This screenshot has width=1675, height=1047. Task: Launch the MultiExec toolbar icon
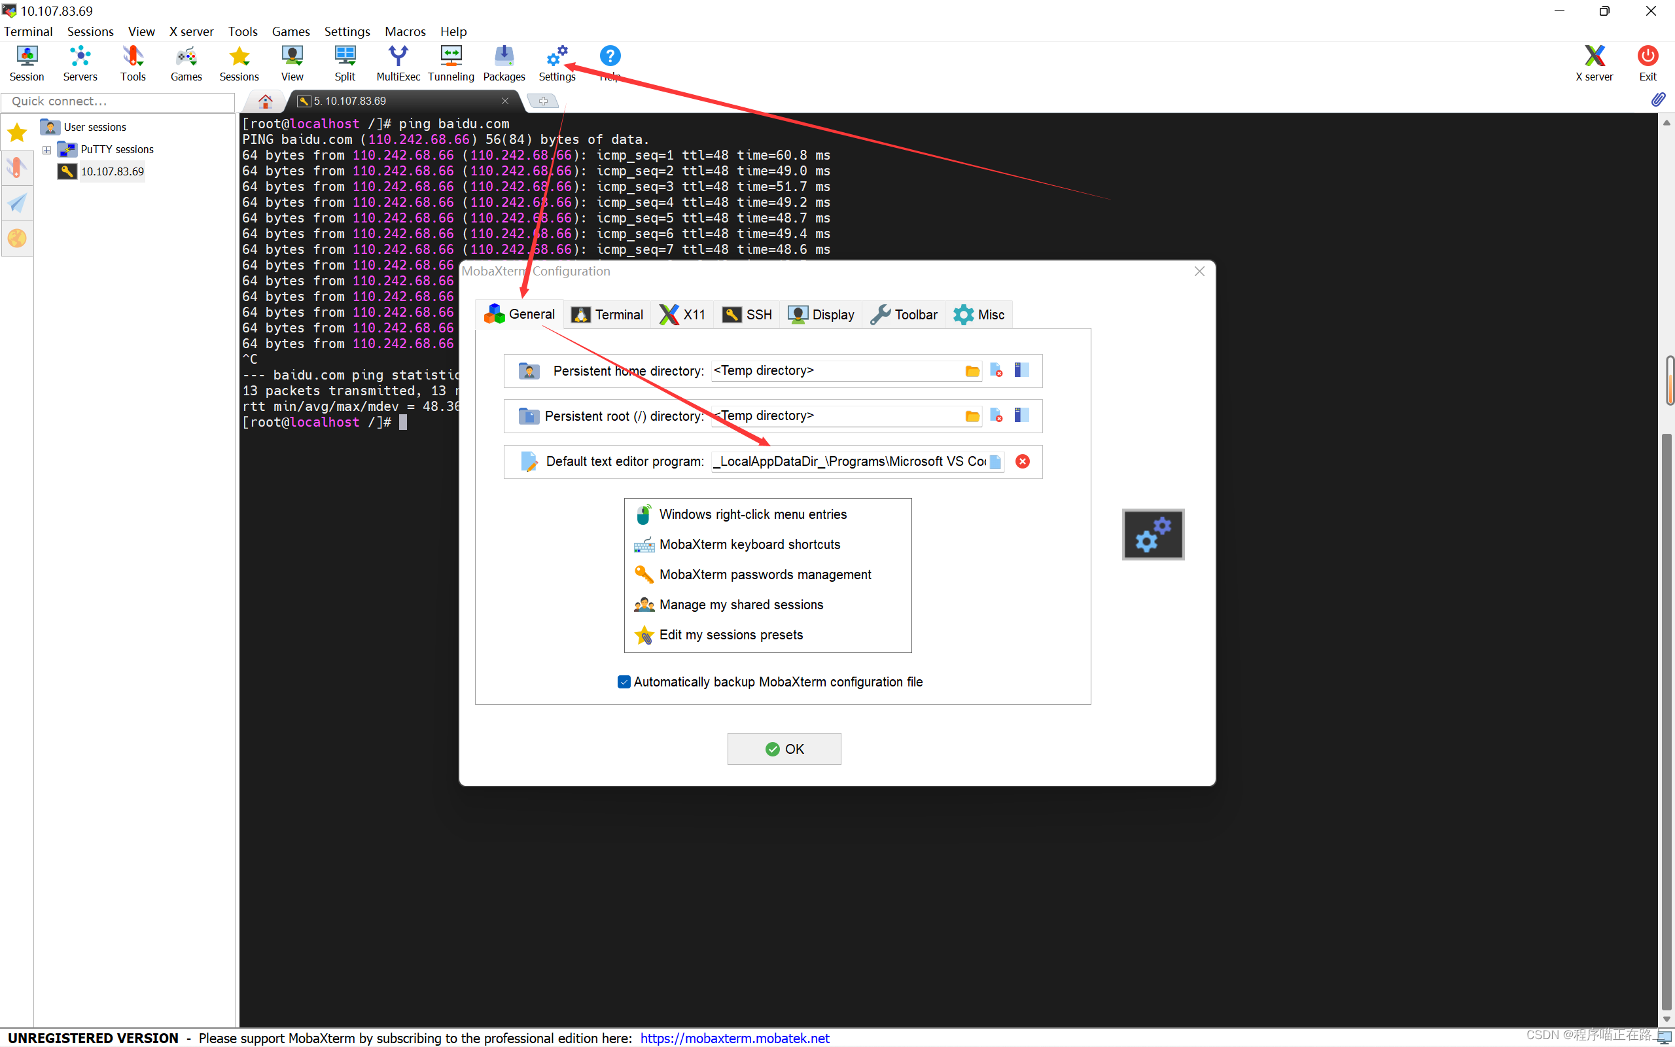(398, 63)
